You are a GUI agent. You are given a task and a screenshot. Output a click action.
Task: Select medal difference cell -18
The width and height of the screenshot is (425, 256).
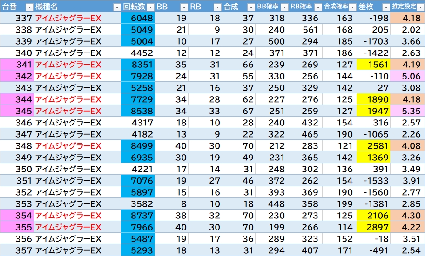[373, 239]
